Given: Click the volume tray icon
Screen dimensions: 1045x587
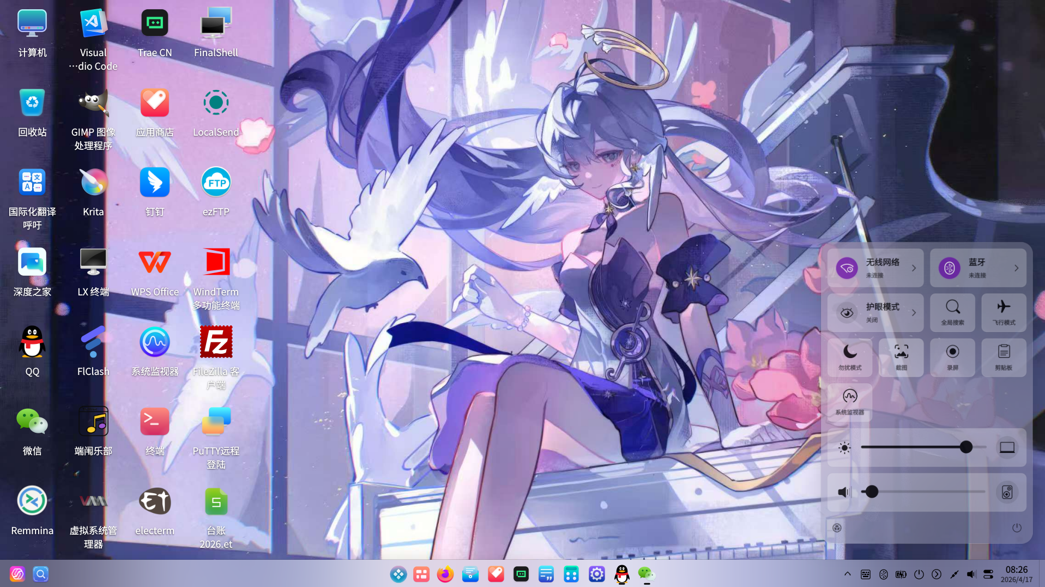Looking at the screenshot, I should 971,574.
